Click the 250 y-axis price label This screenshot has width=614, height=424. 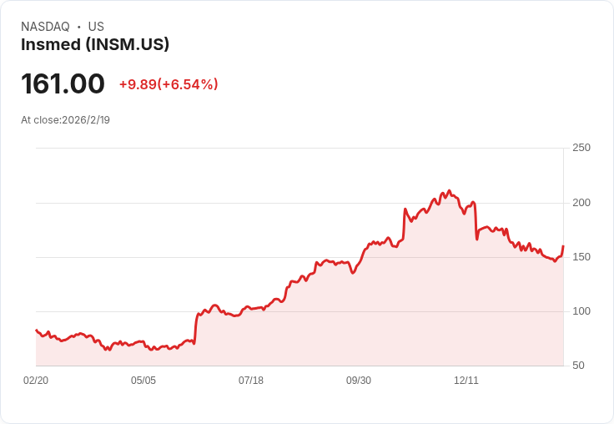click(x=581, y=148)
